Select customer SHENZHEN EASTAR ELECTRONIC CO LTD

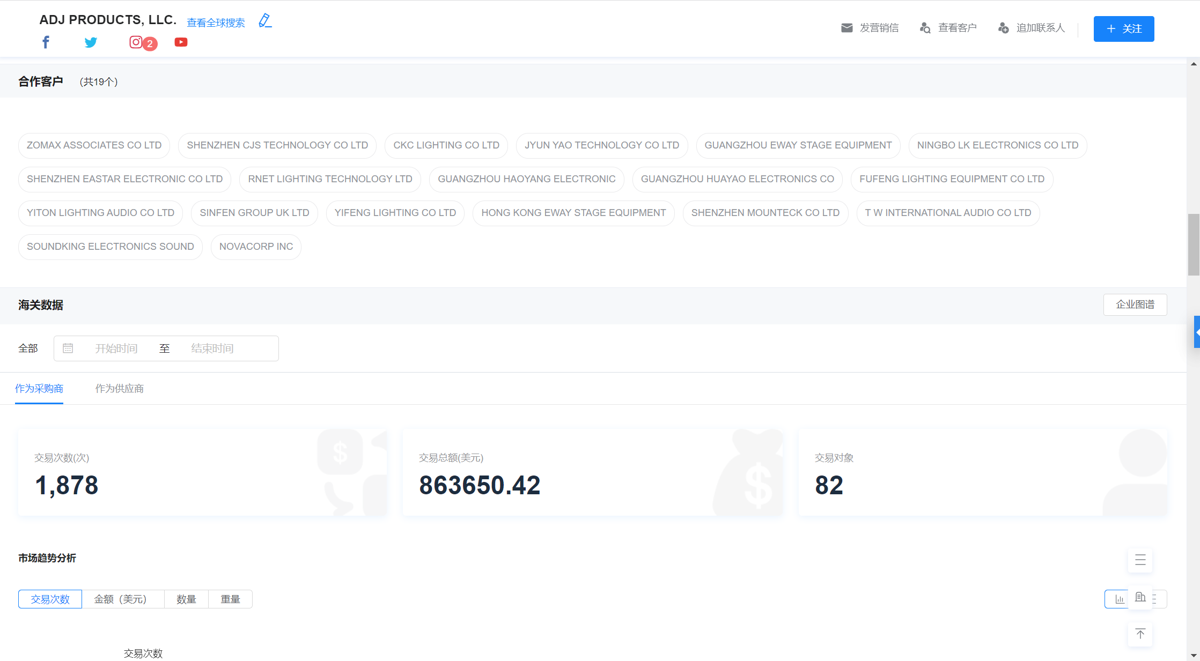[x=124, y=179]
